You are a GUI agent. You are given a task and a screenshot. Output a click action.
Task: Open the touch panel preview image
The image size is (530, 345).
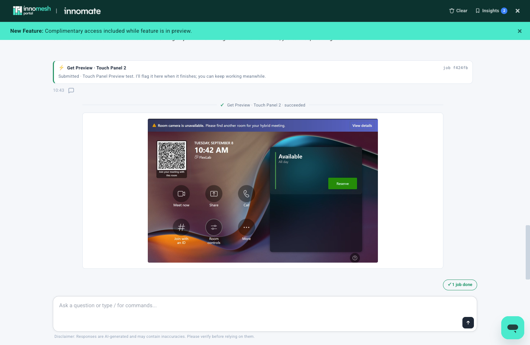click(x=263, y=191)
